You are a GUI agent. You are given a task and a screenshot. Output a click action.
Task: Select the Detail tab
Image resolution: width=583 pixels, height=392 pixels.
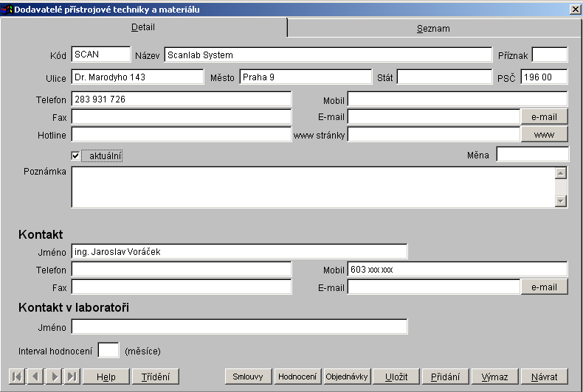[143, 27]
